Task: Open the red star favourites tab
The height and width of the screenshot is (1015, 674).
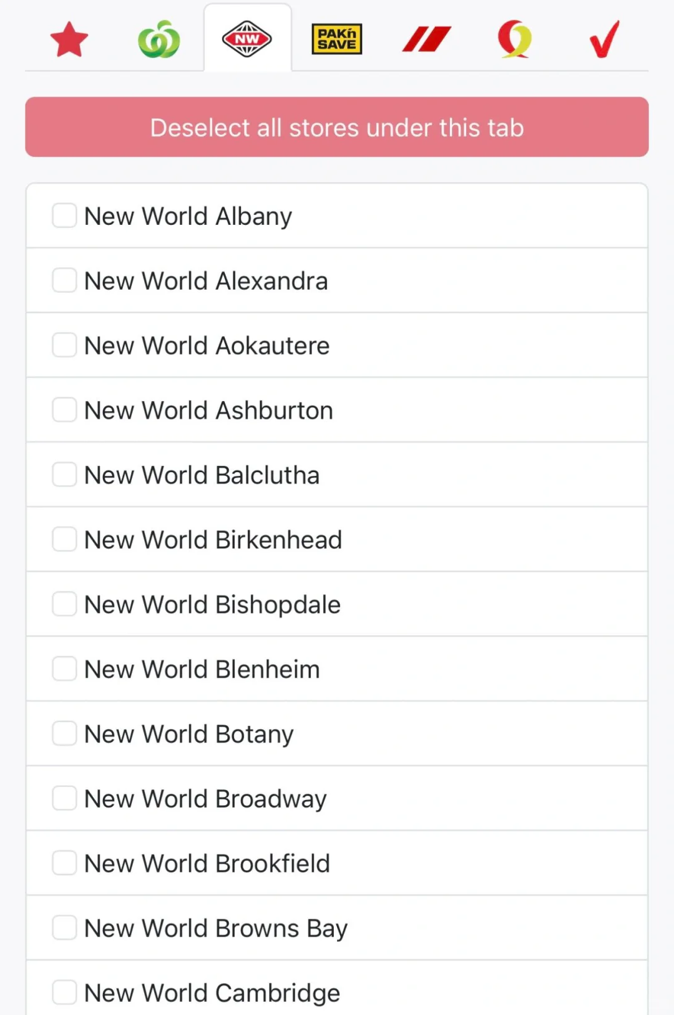Action: [69, 39]
